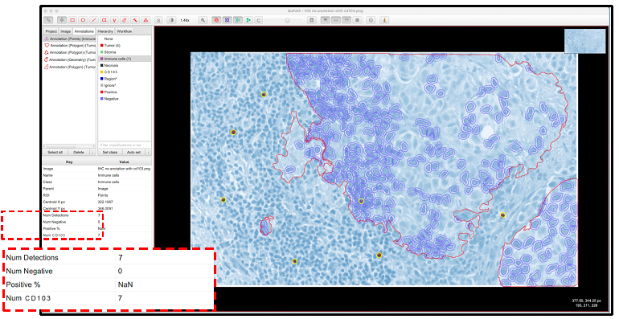Select the Ellipse annotation tool

pos(83,20)
